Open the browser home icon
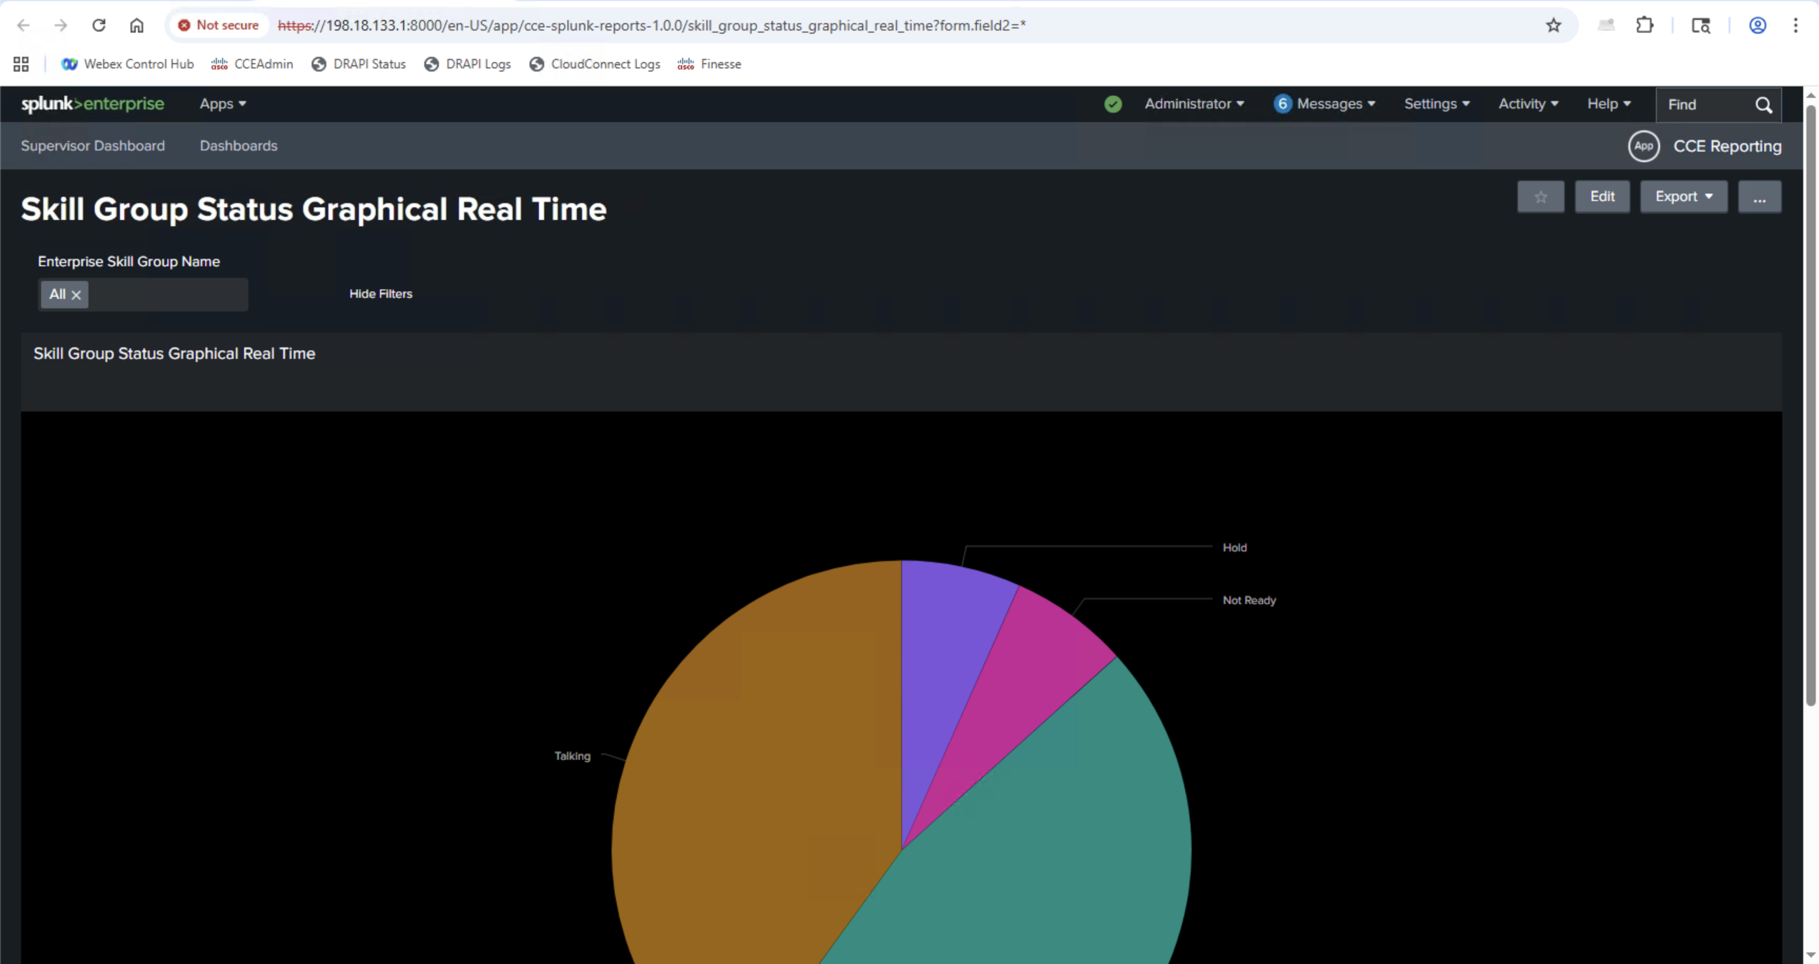Screen dimensions: 1819x964 [136, 25]
